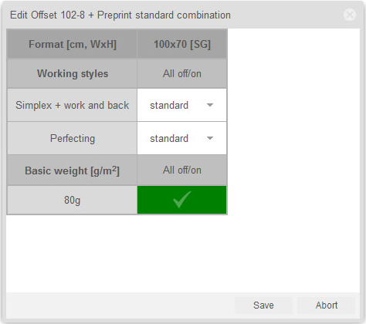Viewport: 366px width, 324px height.
Task: Click the Perfecting row label
Action: [x=73, y=138]
